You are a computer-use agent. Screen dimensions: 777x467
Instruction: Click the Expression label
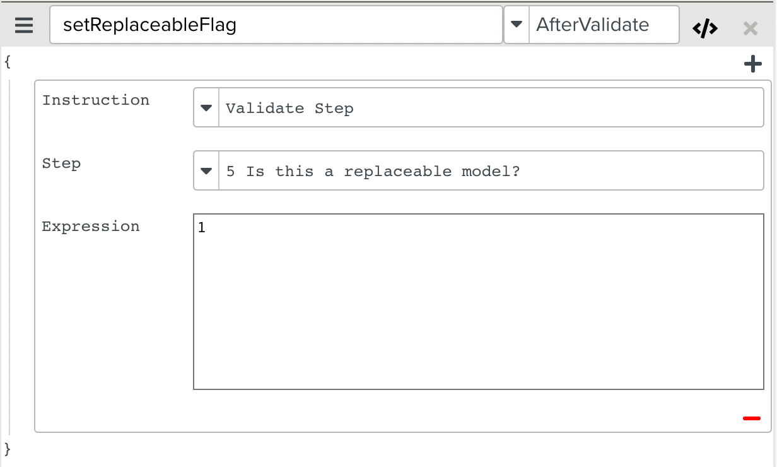pyautogui.click(x=90, y=226)
